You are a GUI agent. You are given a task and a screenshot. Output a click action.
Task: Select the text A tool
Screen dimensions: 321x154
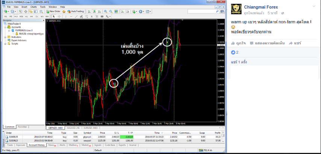pyautogui.click(x=92, y=16)
